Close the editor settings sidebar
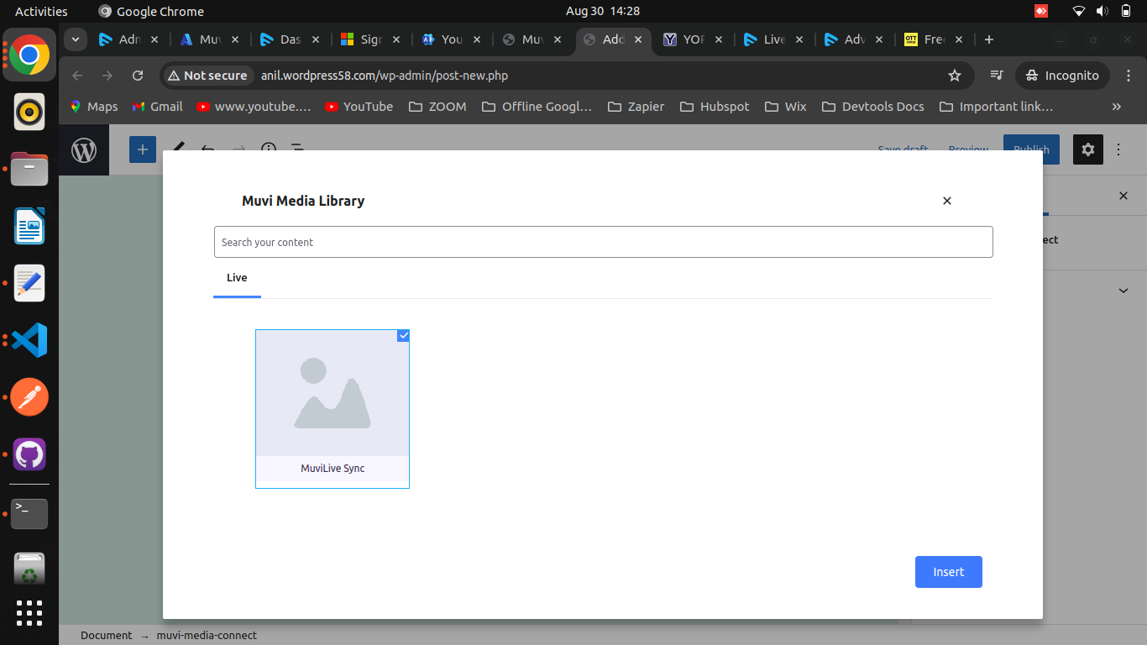This screenshot has height=645, width=1147. (1123, 196)
